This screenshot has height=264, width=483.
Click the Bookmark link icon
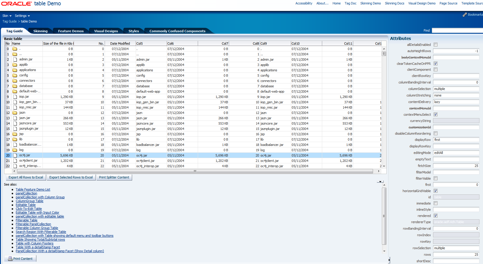[x=465, y=15]
